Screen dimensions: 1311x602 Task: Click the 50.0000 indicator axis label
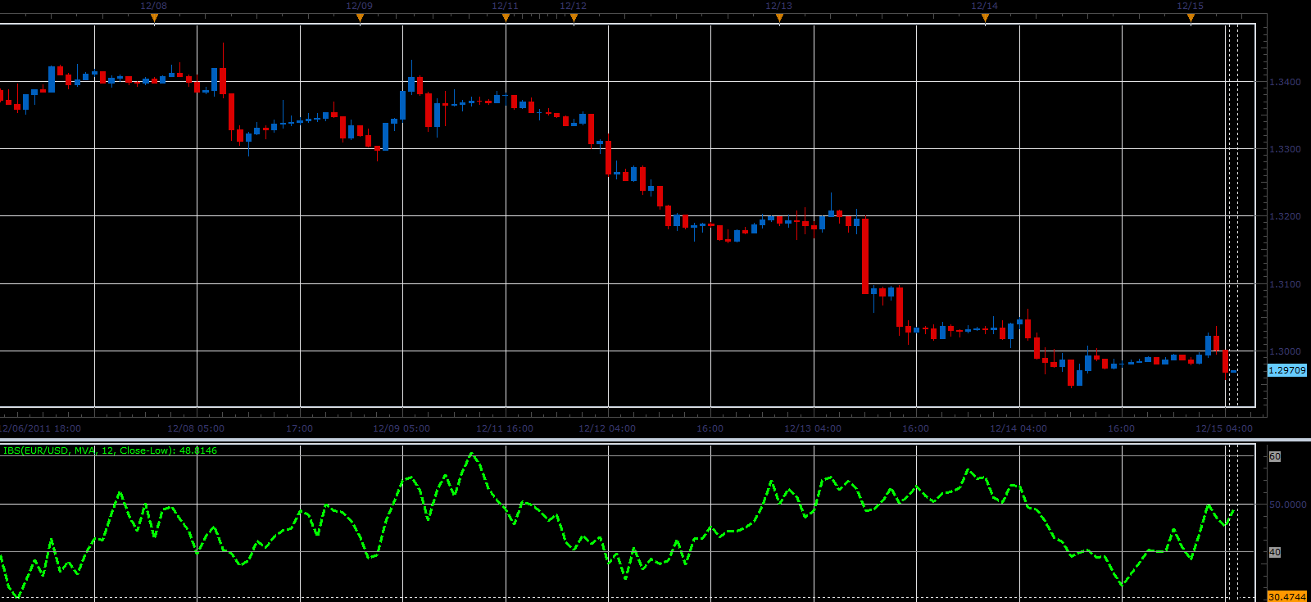coord(1288,505)
